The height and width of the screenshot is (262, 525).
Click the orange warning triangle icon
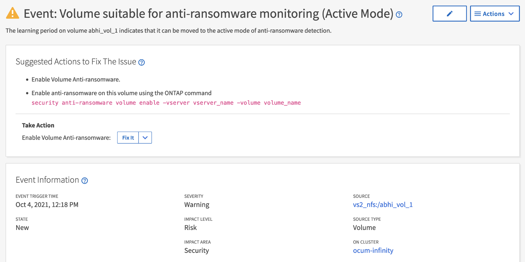click(x=13, y=13)
